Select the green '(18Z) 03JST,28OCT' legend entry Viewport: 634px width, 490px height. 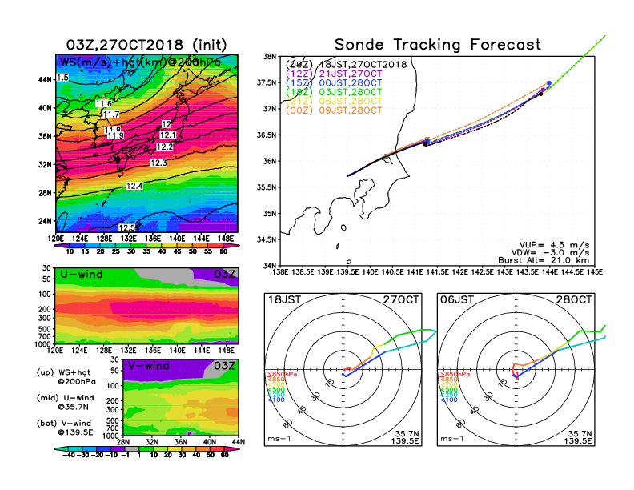tap(334, 92)
